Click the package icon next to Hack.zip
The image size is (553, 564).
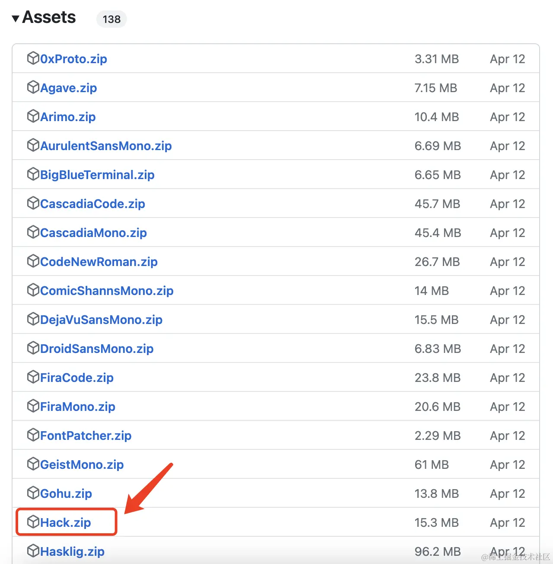33,522
